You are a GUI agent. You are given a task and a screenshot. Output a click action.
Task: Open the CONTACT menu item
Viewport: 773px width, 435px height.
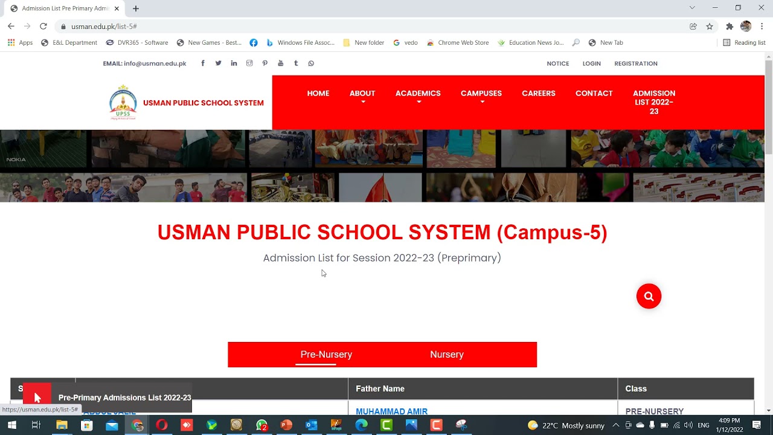click(594, 93)
